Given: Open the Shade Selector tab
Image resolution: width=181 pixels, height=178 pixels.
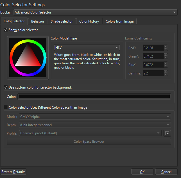Looking at the screenshot, I should 62,21.
